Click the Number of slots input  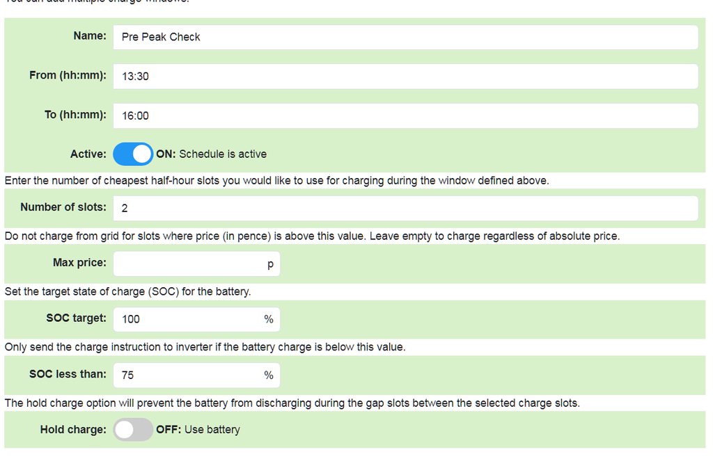coord(405,208)
